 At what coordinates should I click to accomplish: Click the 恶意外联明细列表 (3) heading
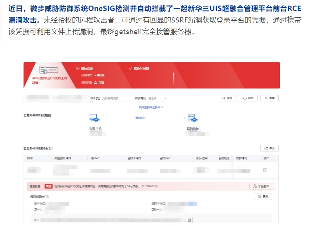(x=38, y=148)
